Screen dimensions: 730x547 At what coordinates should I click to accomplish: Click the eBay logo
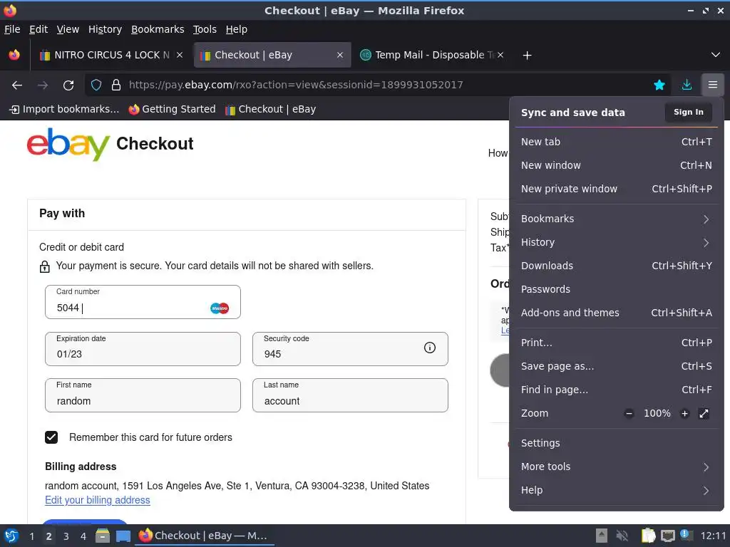68,144
